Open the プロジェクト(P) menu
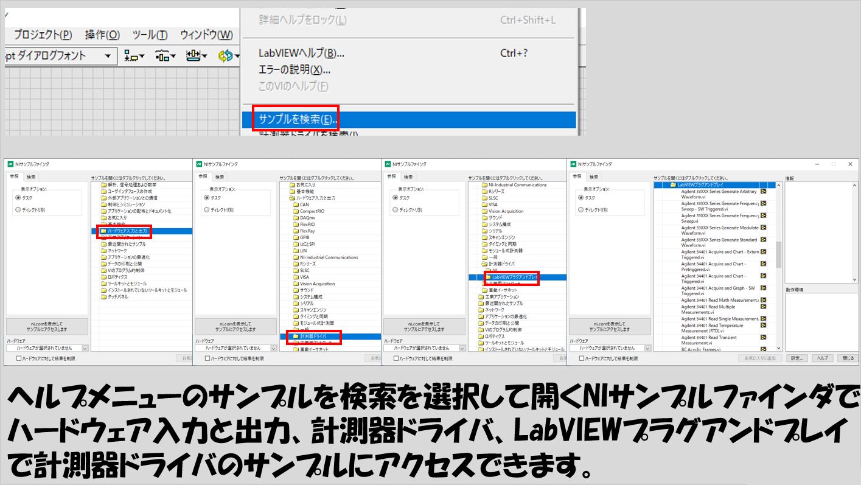Screen dimensions: 861x485 43,35
